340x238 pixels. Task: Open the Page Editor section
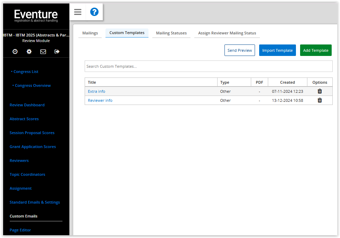click(20, 230)
